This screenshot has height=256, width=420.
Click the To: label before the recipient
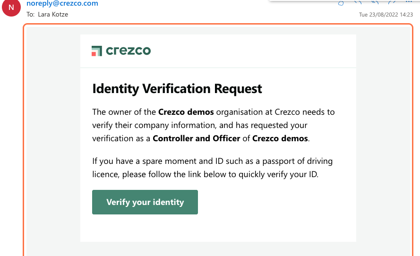pos(31,15)
